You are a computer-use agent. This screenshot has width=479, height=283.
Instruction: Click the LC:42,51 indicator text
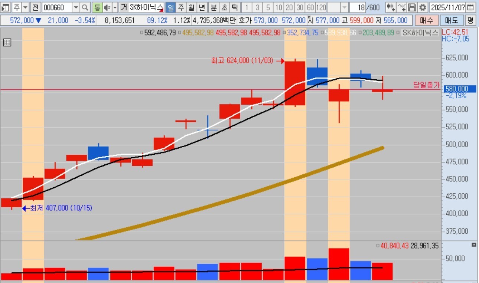[456, 32]
